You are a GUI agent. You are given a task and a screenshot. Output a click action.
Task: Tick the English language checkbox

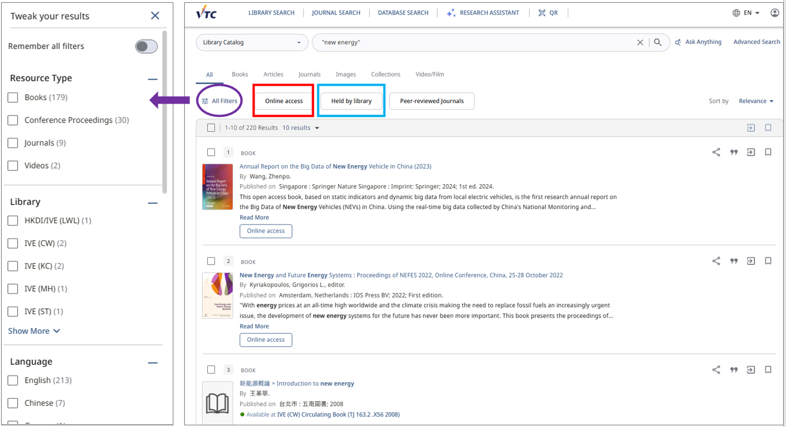click(13, 380)
